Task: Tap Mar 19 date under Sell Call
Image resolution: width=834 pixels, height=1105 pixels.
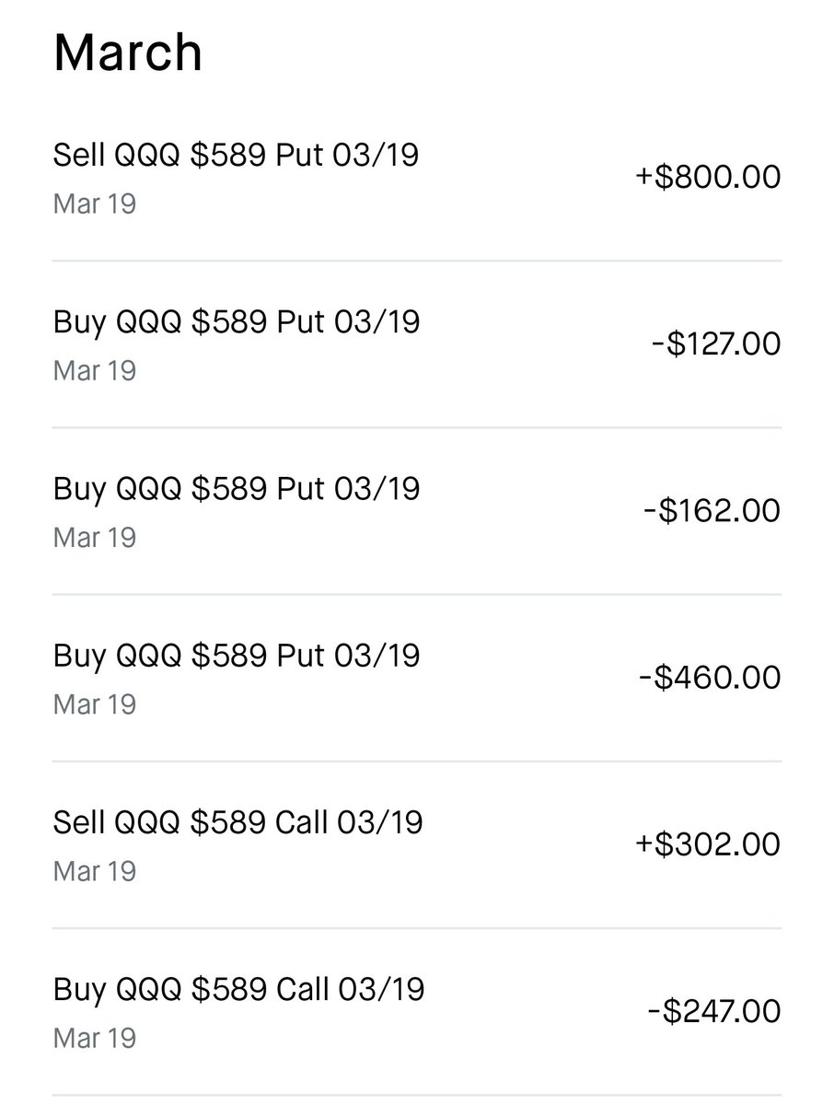Action: (x=95, y=870)
